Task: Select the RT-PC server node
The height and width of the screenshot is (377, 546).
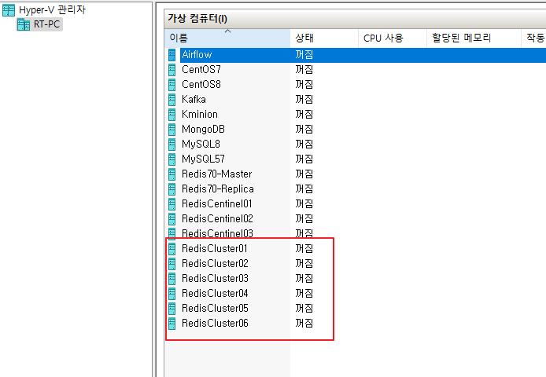Action: 46,24
